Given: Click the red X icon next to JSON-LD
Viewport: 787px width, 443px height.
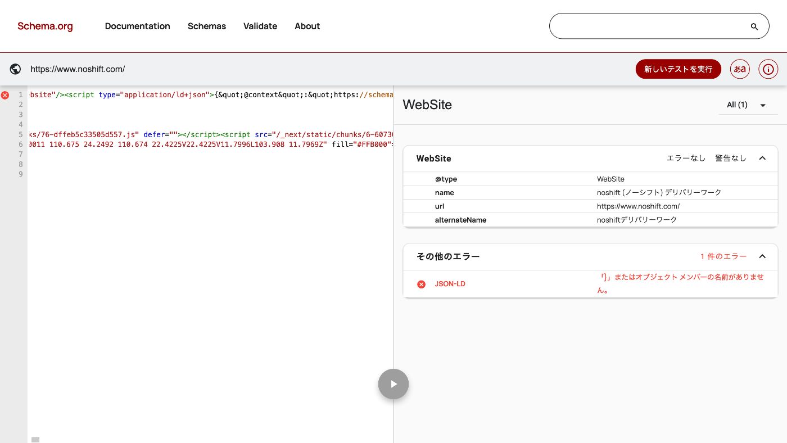Looking at the screenshot, I should 421,284.
